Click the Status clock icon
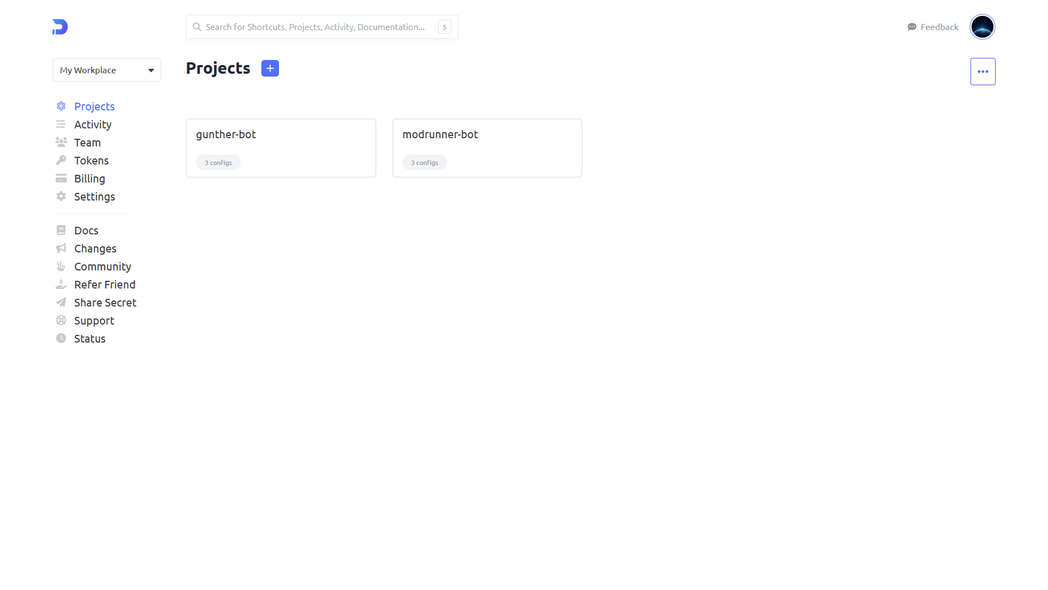1048x590 pixels. (x=61, y=338)
